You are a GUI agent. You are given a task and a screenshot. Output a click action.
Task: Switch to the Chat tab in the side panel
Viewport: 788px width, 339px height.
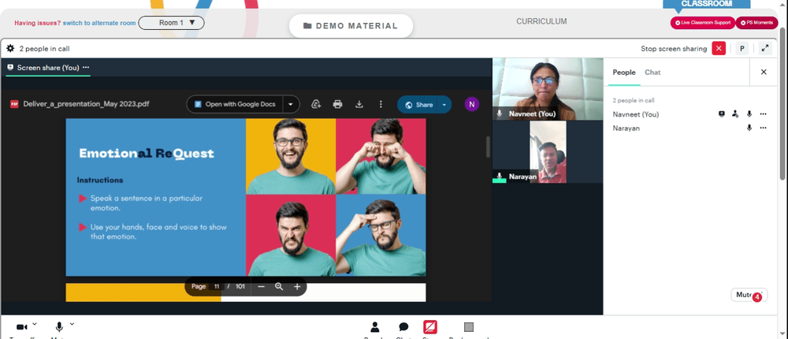pyautogui.click(x=652, y=73)
